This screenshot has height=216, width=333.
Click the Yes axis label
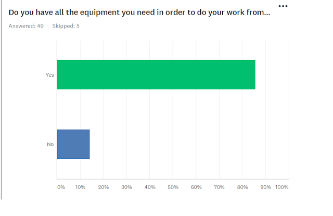point(49,75)
